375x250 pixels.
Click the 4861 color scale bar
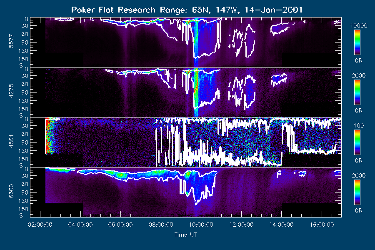pyautogui.click(x=357, y=142)
